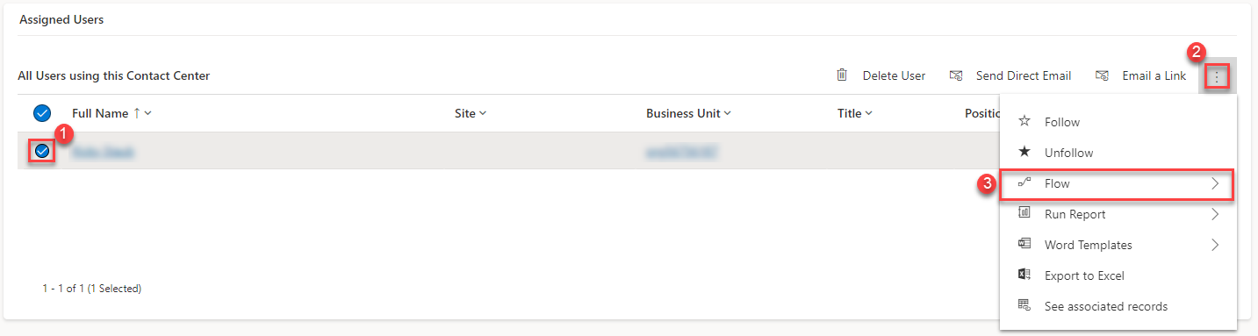Click the Export to Excel icon

[1024, 275]
